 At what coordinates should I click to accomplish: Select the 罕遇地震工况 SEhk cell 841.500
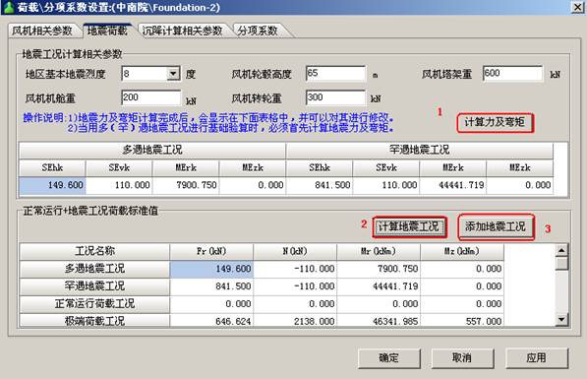pos(320,185)
